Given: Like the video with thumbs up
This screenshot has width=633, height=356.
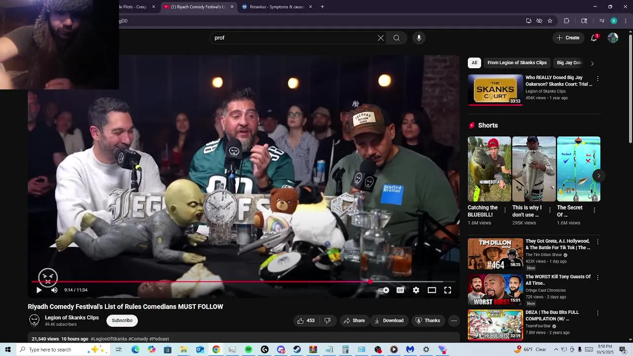Looking at the screenshot, I should coord(306,320).
